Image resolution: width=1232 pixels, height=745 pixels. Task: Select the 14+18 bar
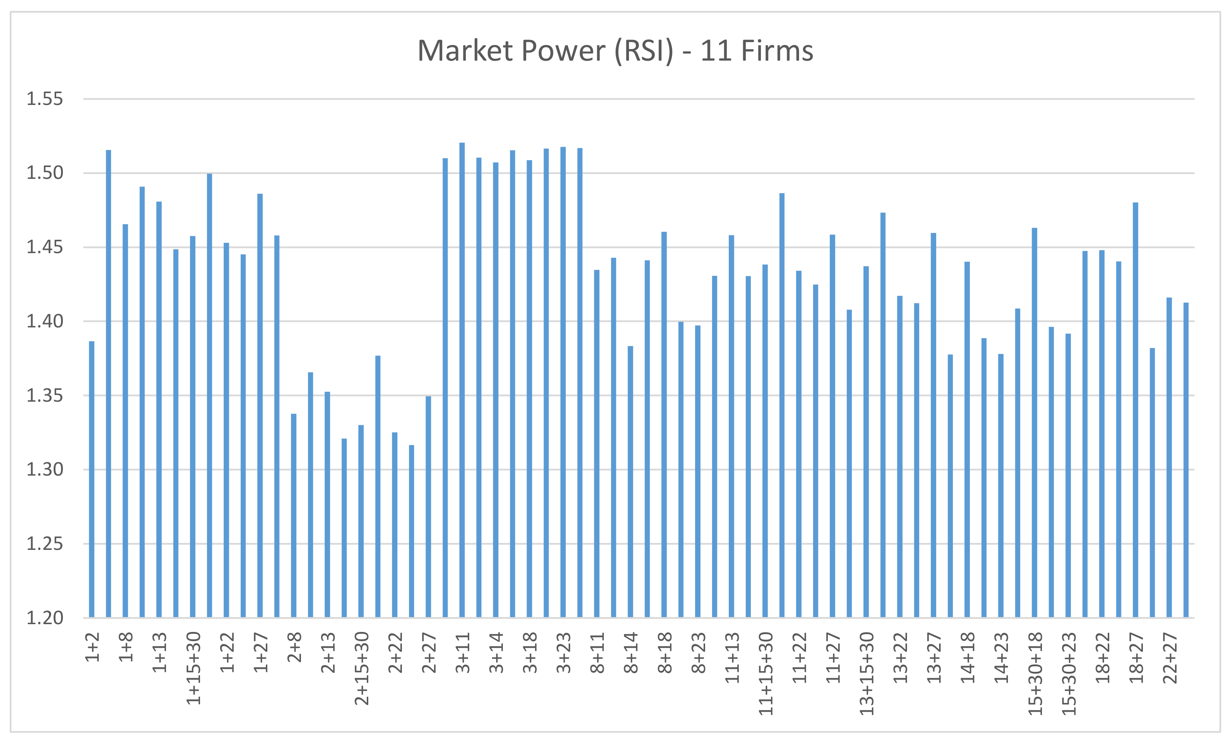(x=967, y=440)
